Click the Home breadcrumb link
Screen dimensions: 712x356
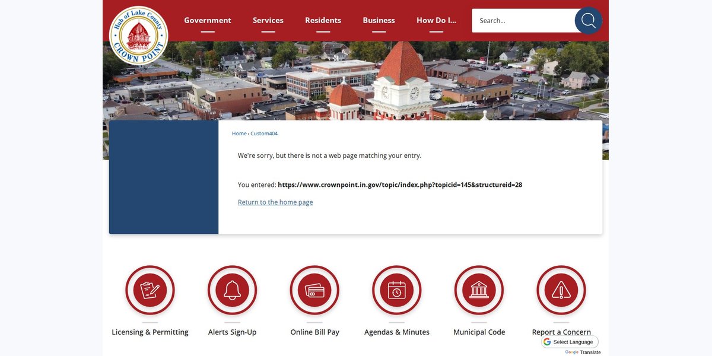click(x=239, y=133)
